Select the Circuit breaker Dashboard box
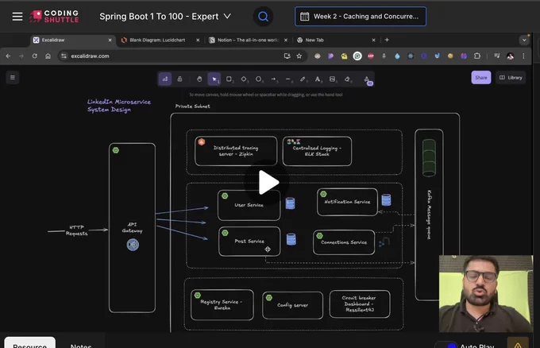The height and width of the screenshot is (348, 540). point(360,304)
